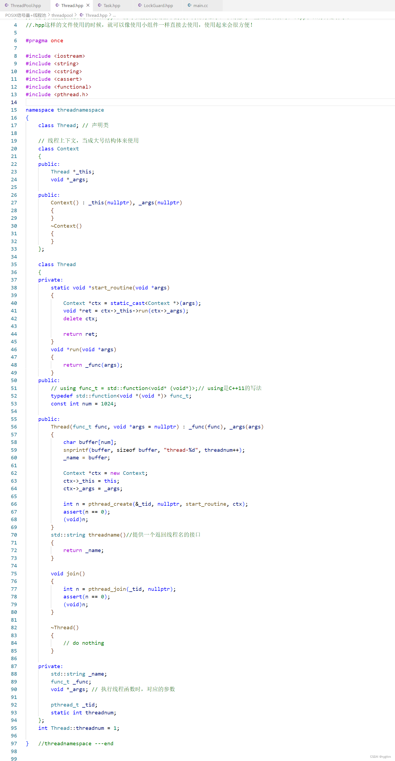Screen dimensions: 395x761
Task: Click 'namespace threadnamespace' declaration
Action: tap(65, 110)
